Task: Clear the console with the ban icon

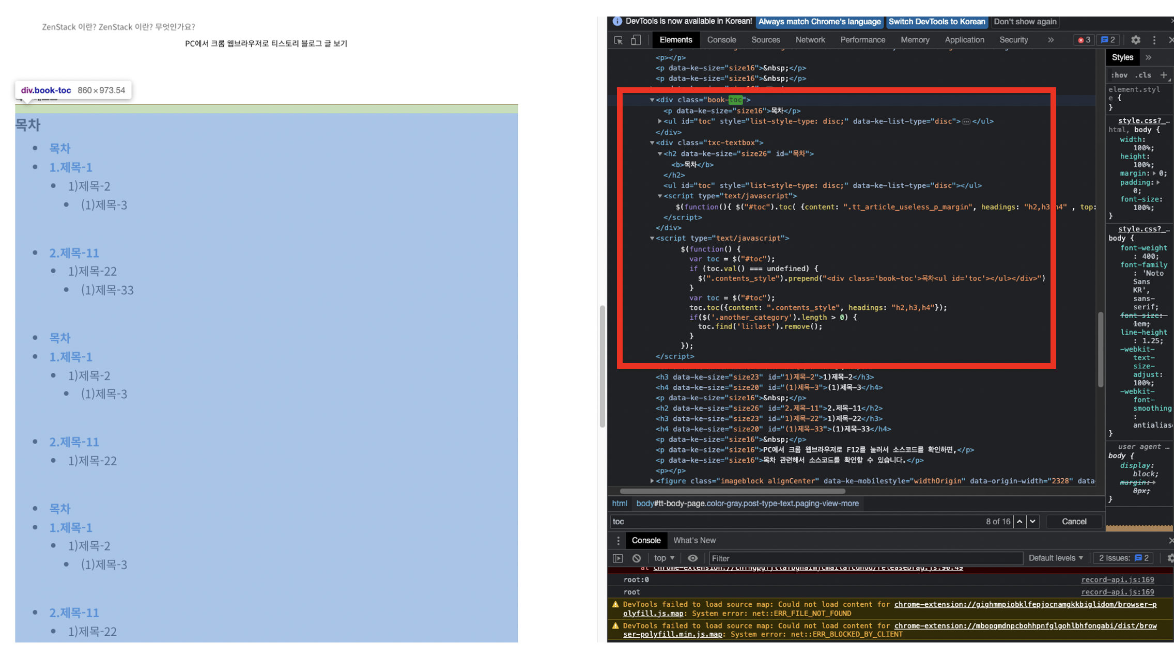Action: click(637, 558)
